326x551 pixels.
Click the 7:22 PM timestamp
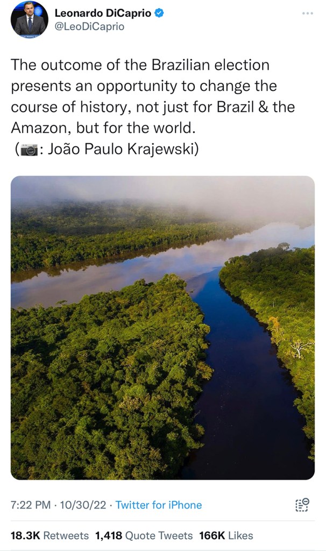31,505
